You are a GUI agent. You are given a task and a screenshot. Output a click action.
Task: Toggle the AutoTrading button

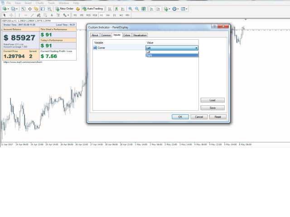(92, 9)
